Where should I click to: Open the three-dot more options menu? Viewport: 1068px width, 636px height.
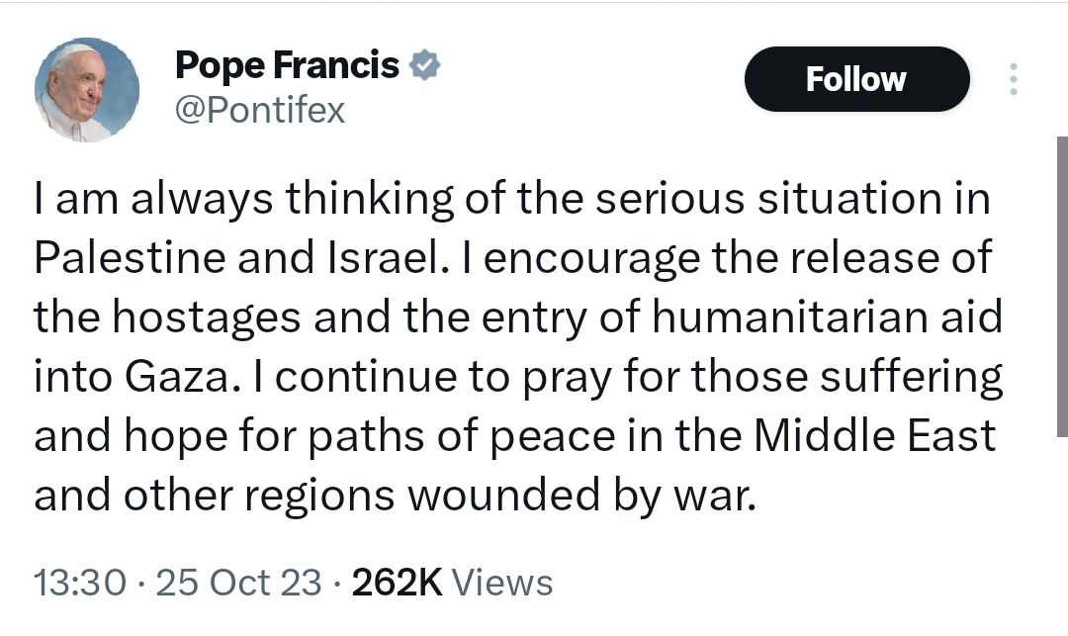pos(1014,79)
